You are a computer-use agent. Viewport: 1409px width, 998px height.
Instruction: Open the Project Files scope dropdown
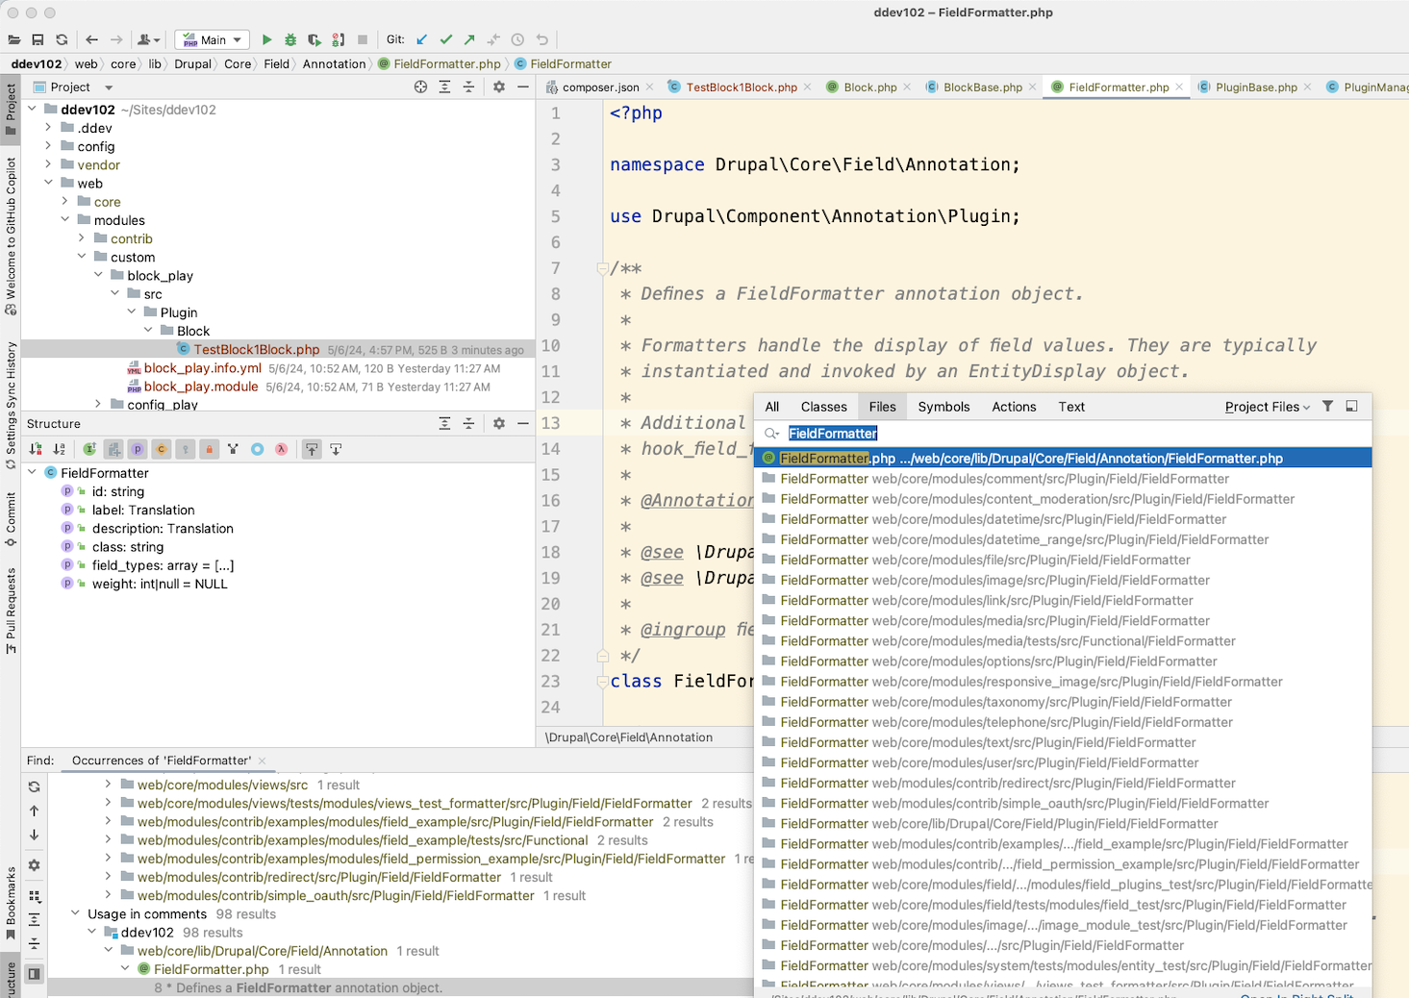(x=1268, y=407)
